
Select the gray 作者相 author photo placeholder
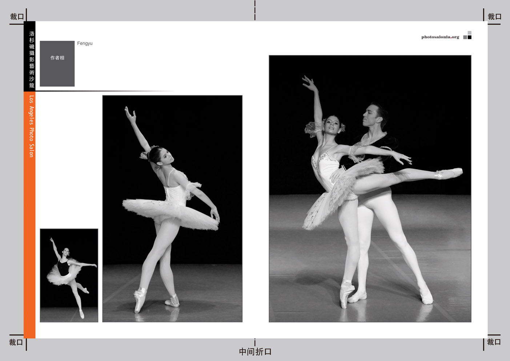click(57, 64)
